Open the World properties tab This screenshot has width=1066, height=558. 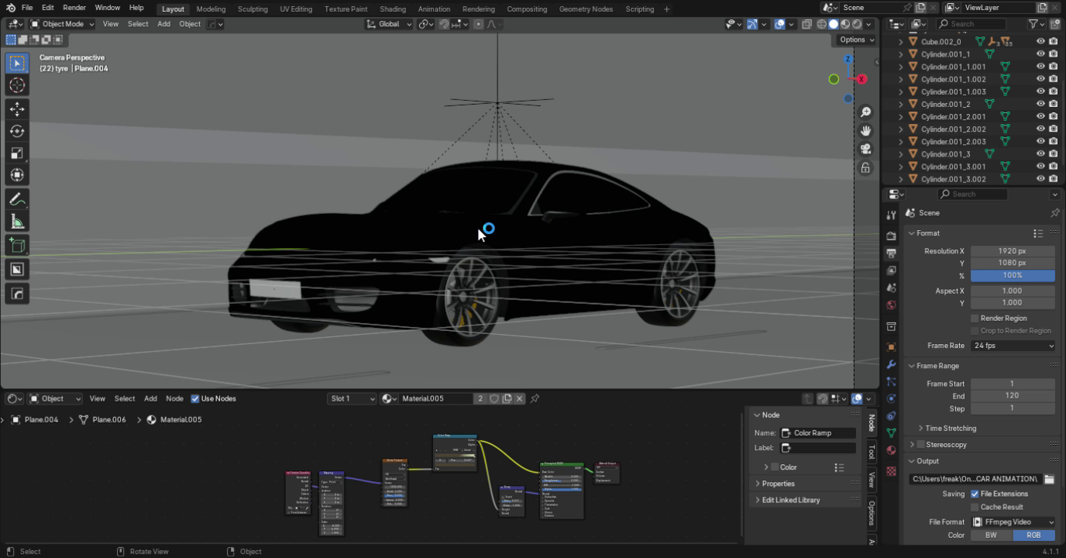pos(891,305)
